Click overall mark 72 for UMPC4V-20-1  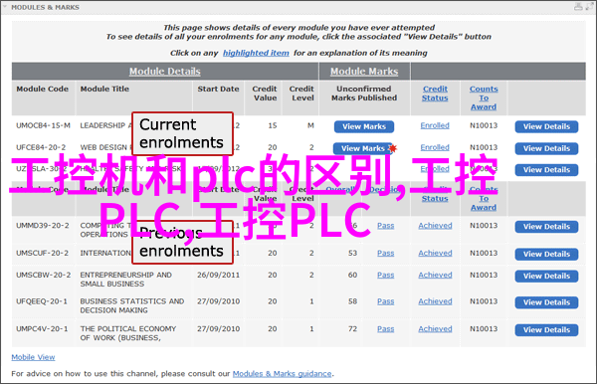click(352, 329)
